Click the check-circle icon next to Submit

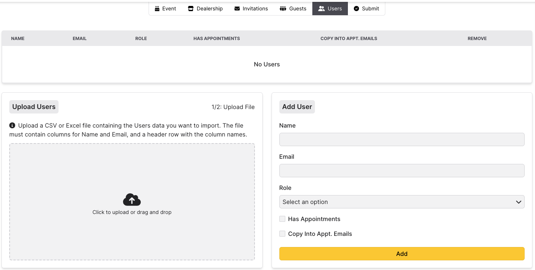coord(356,8)
